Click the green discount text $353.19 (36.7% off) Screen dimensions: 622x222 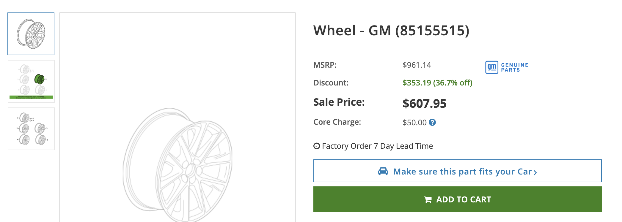click(x=437, y=83)
